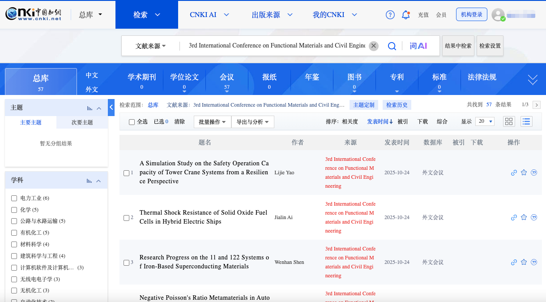Screen dimensions: 546x302
Task: Open link icon for Iron-Based Superconducting paper
Action: 514,262
